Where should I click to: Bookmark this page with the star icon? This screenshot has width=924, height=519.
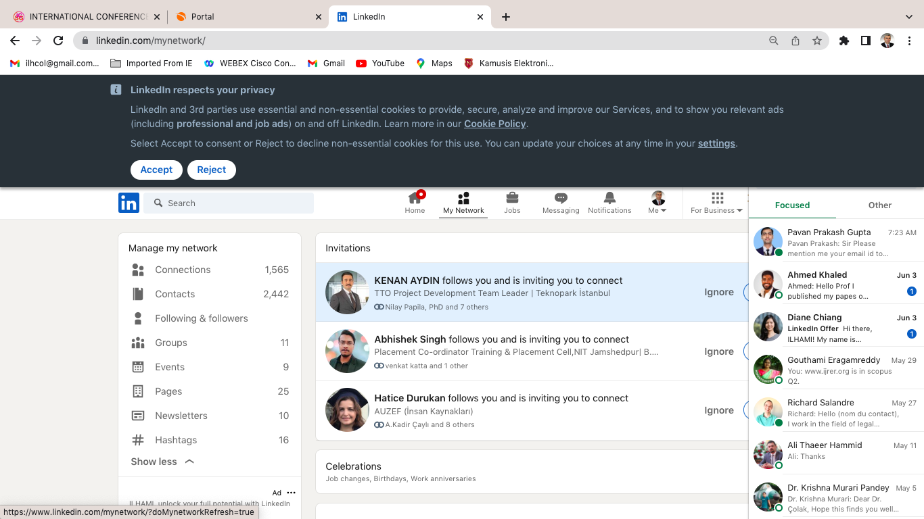pos(817,41)
